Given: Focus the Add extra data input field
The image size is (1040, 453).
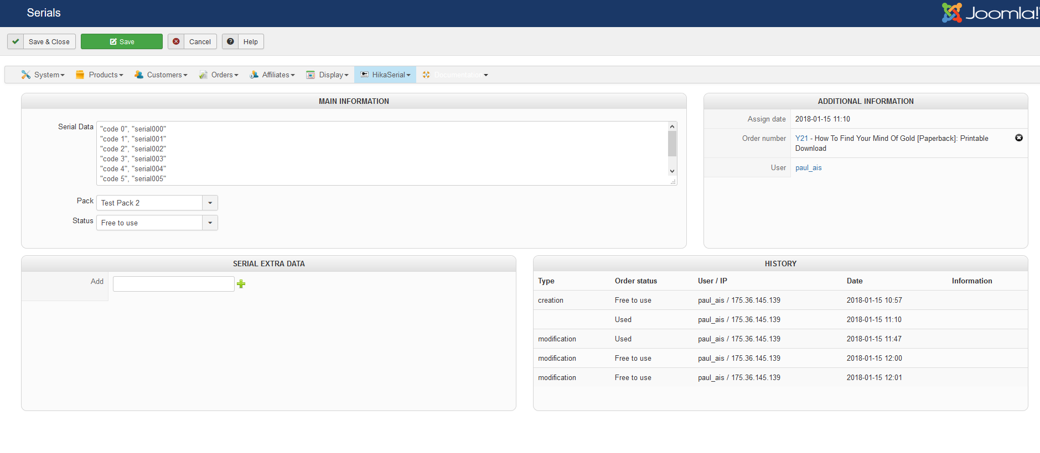Looking at the screenshot, I should click(174, 284).
